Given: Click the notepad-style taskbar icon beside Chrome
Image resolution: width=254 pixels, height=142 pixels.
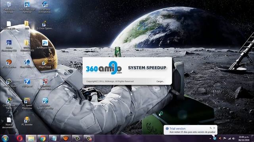Looking at the screenshot, I should (x=54, y=138).
